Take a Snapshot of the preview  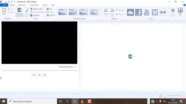point(35,15)
